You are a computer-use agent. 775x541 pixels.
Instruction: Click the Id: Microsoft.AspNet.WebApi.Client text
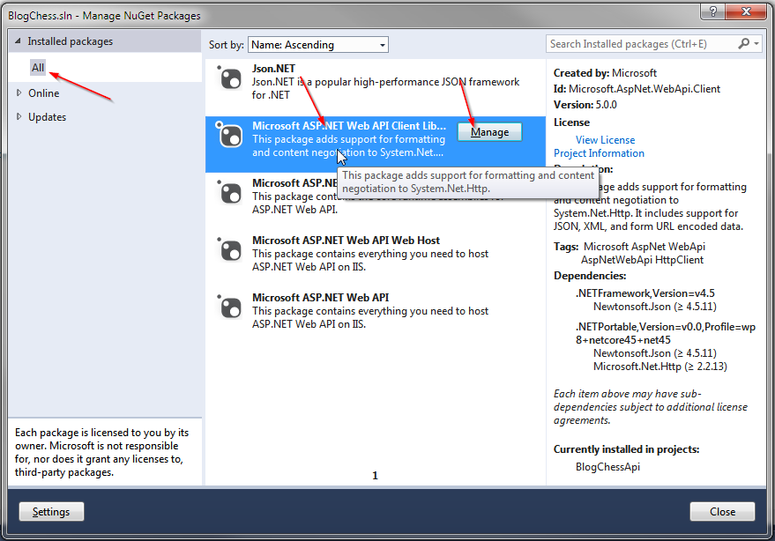point(637,89)
